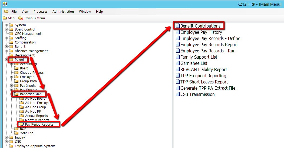Viewport: 284px width, 148px height.
Task: Collapse the Payroll tree node
Action: pyautogui.click(x=6, y=60)
